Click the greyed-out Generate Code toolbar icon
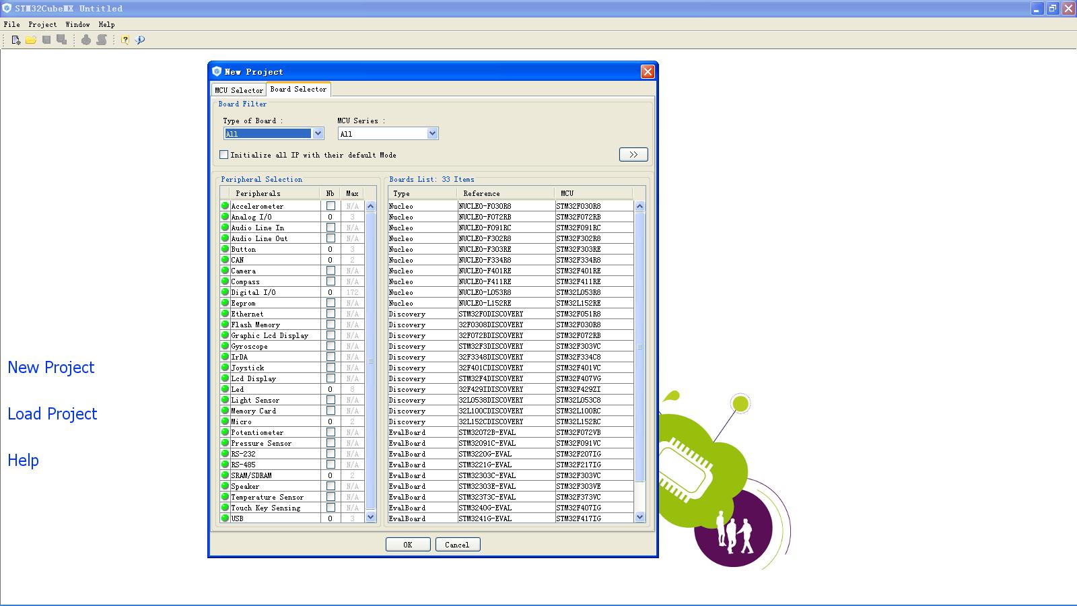This screenshot has width=1077, height=606. (86, 40)
